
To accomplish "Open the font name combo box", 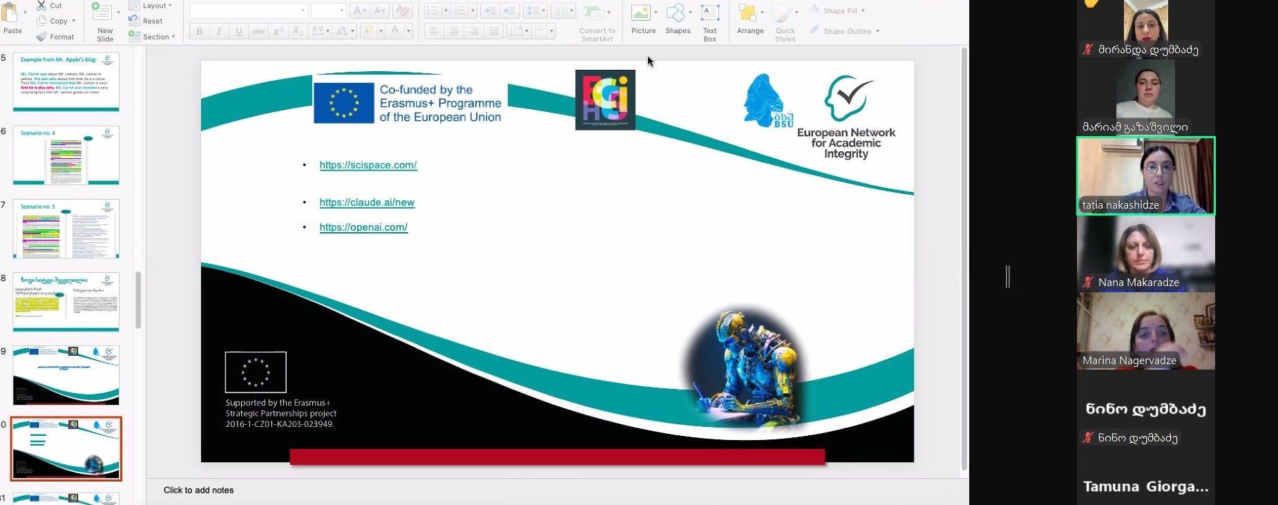I will click(x=248, y=11).
